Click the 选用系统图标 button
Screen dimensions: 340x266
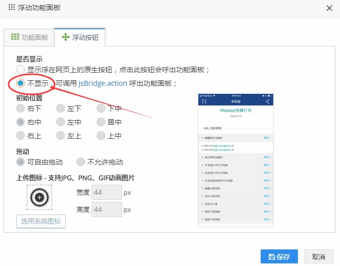point(41,221)
